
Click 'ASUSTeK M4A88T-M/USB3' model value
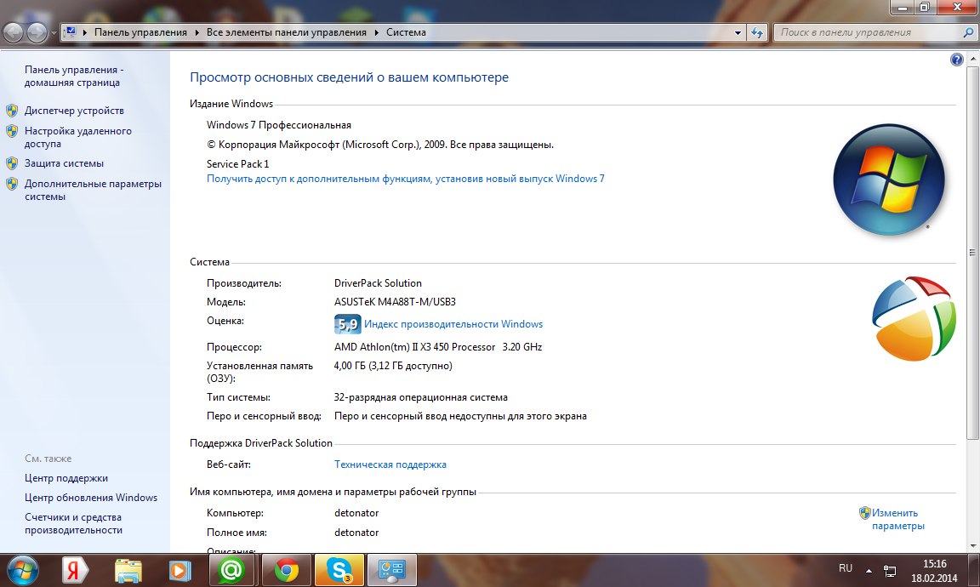coord(395,302)
